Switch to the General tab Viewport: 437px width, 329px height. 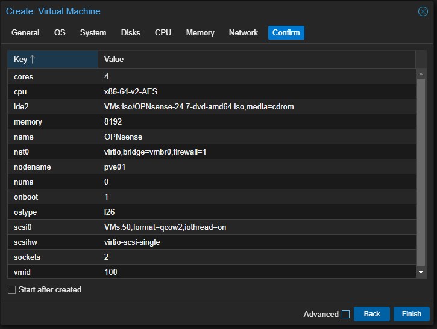pos(25,33)
